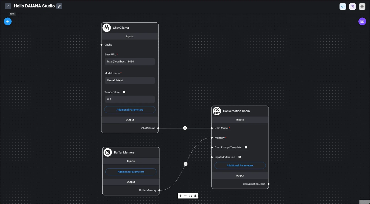Click the back arrow button
Screen dimensions: 370x204
(8, 6)
